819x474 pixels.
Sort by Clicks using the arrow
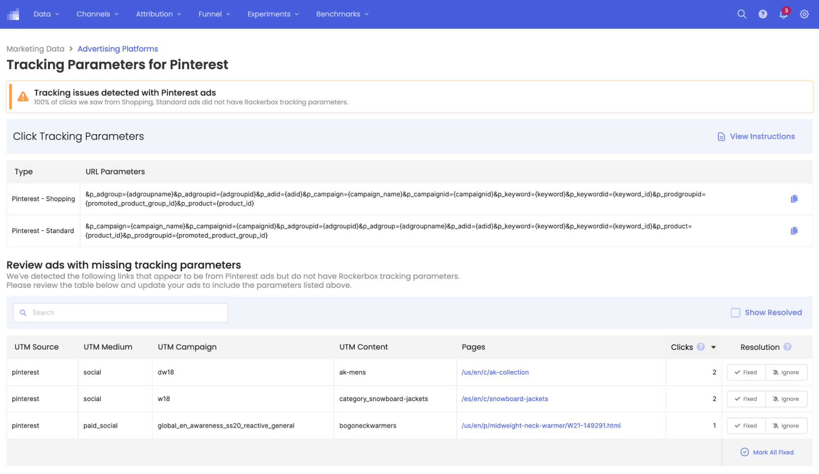point(713,347)
